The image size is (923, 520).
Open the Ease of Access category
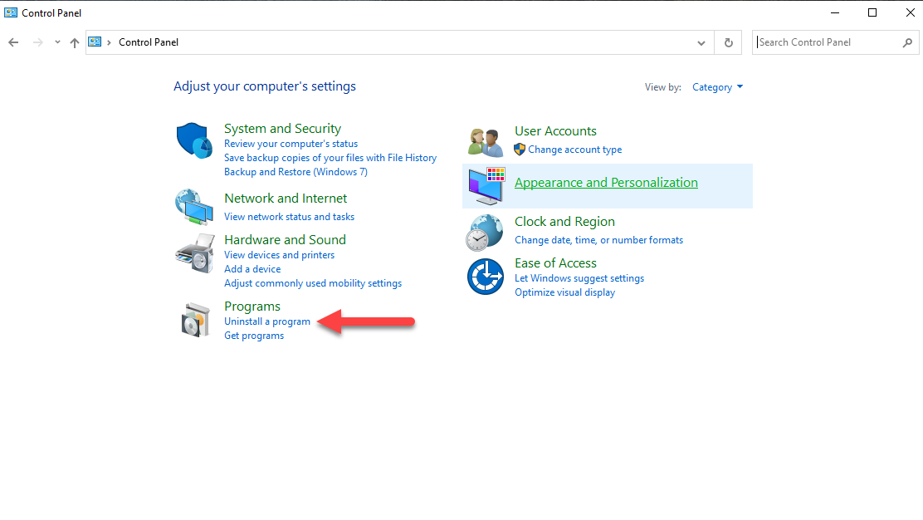click(555, 263)
